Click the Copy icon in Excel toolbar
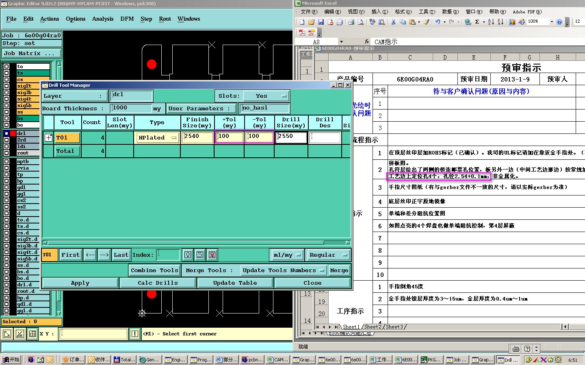Viewport: 585px width, 365px height. (403, 22)
